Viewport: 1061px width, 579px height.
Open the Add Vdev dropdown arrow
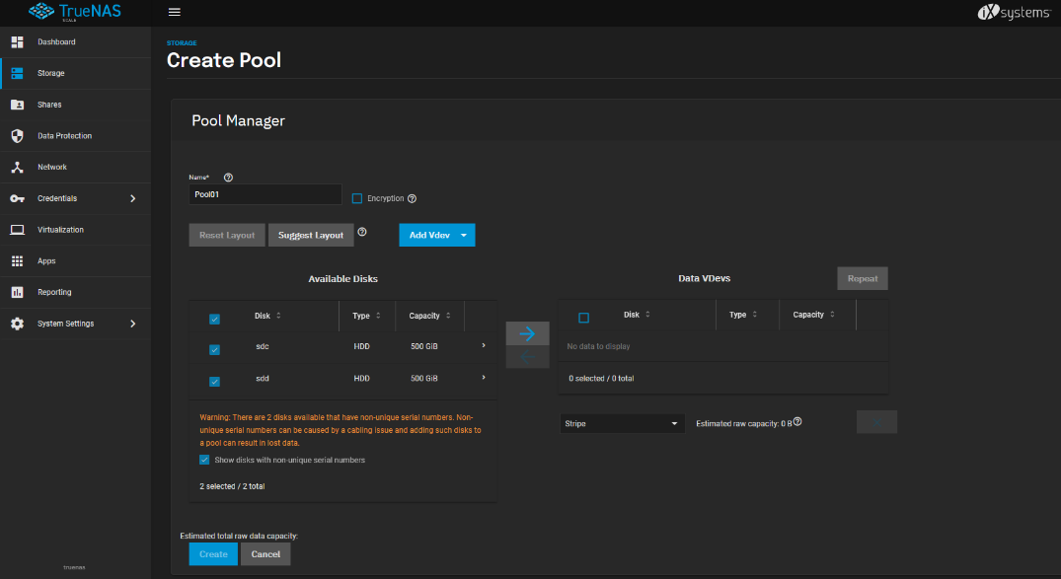pyautogui.click(x=464, y=236)
